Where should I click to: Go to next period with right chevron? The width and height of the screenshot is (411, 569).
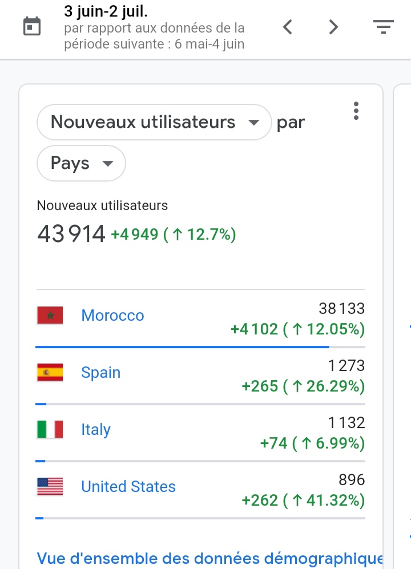(333, 27)
